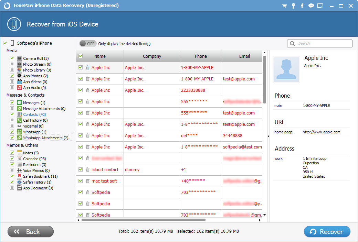This screenshot has width=358, height=242.
Task: Check the Call History checkbox
Action: 12,120
